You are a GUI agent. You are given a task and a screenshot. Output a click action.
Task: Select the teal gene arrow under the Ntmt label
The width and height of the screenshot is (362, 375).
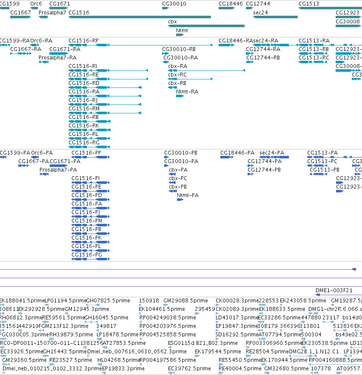coord(180,35)
